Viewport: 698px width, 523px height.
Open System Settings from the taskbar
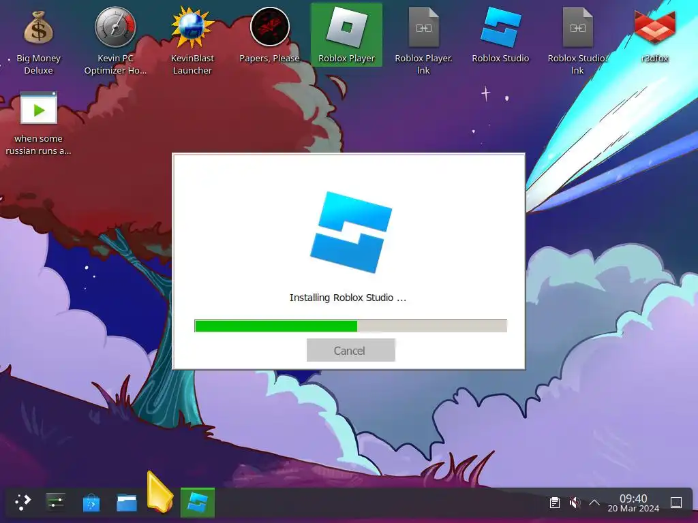(56, 502)
